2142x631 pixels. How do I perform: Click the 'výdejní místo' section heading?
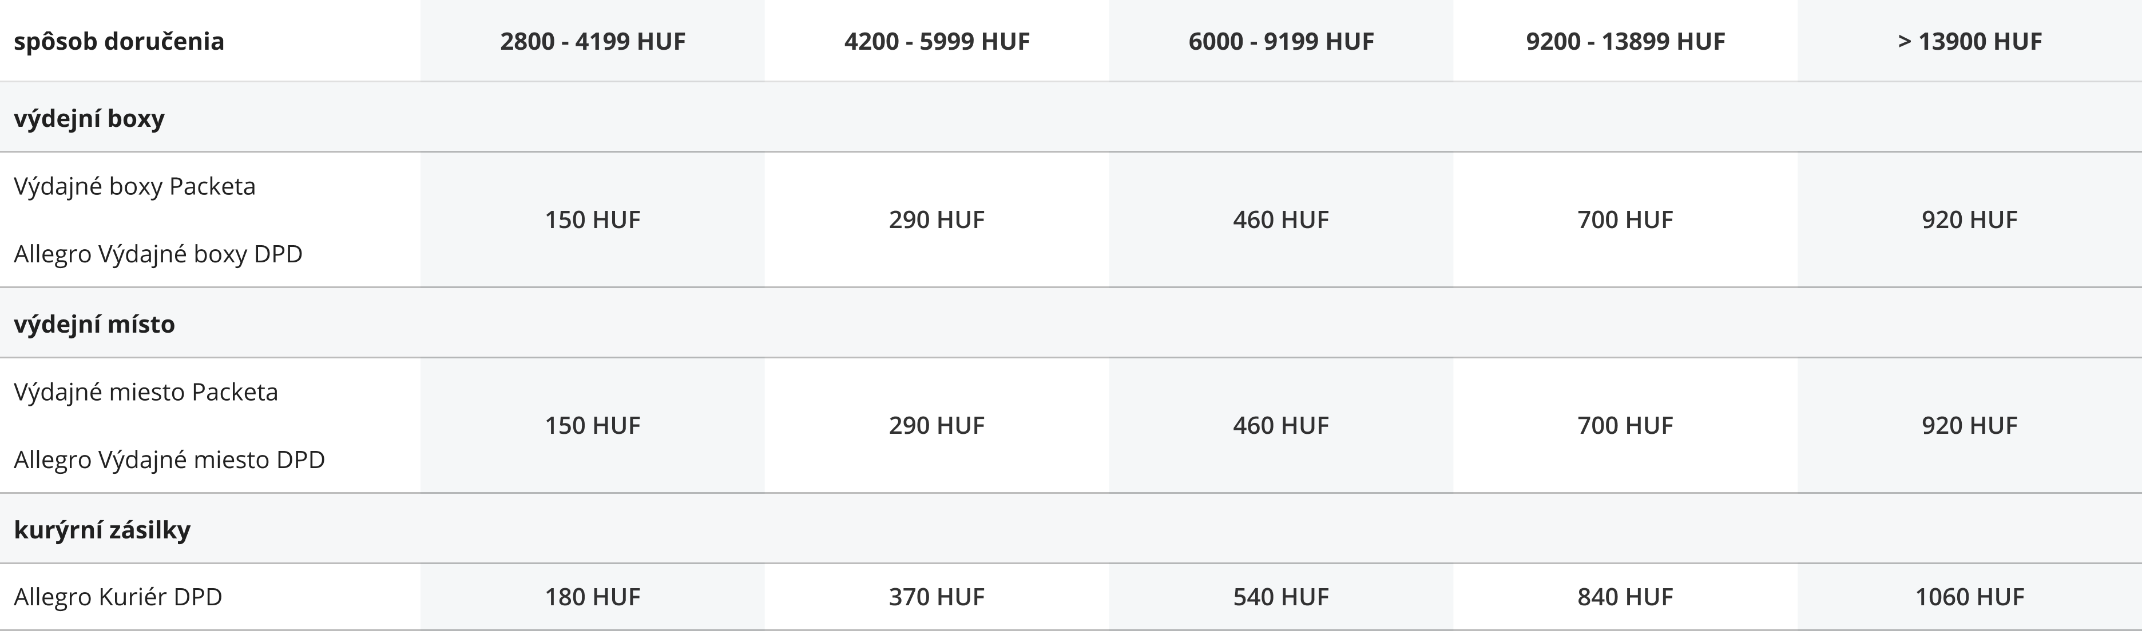click(x=94, y=324)
